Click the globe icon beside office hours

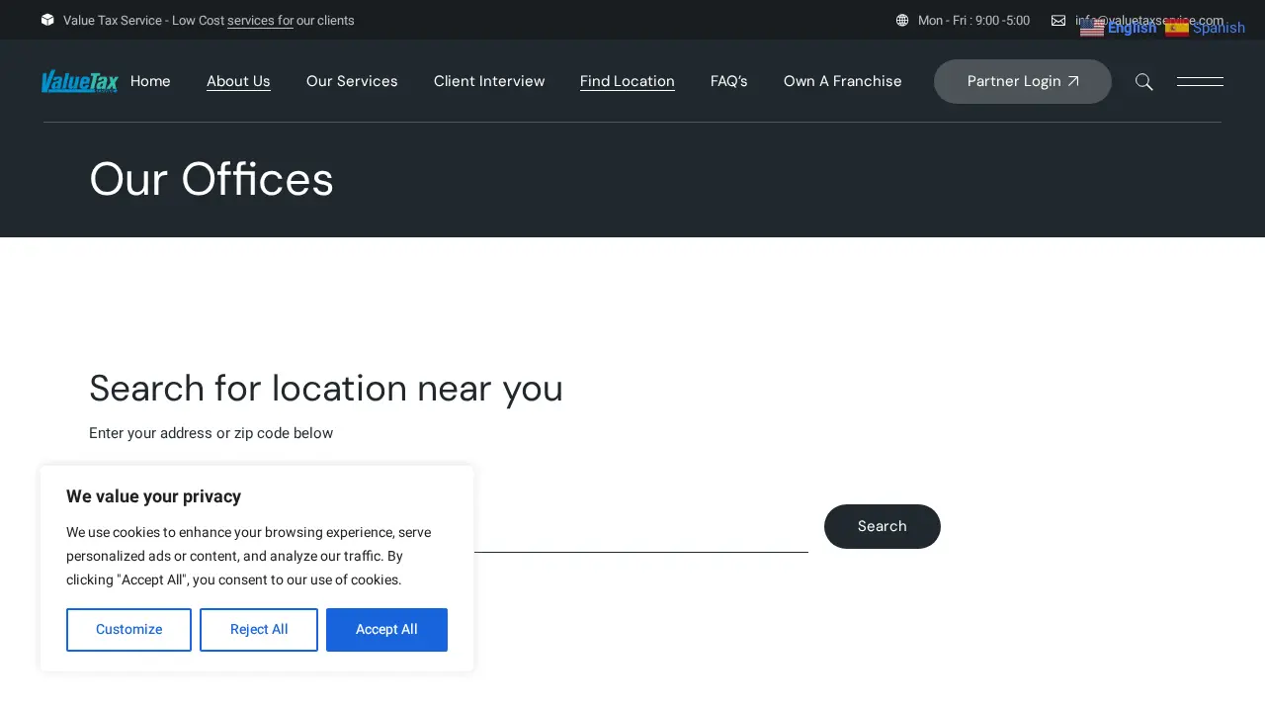click(902, 21)
